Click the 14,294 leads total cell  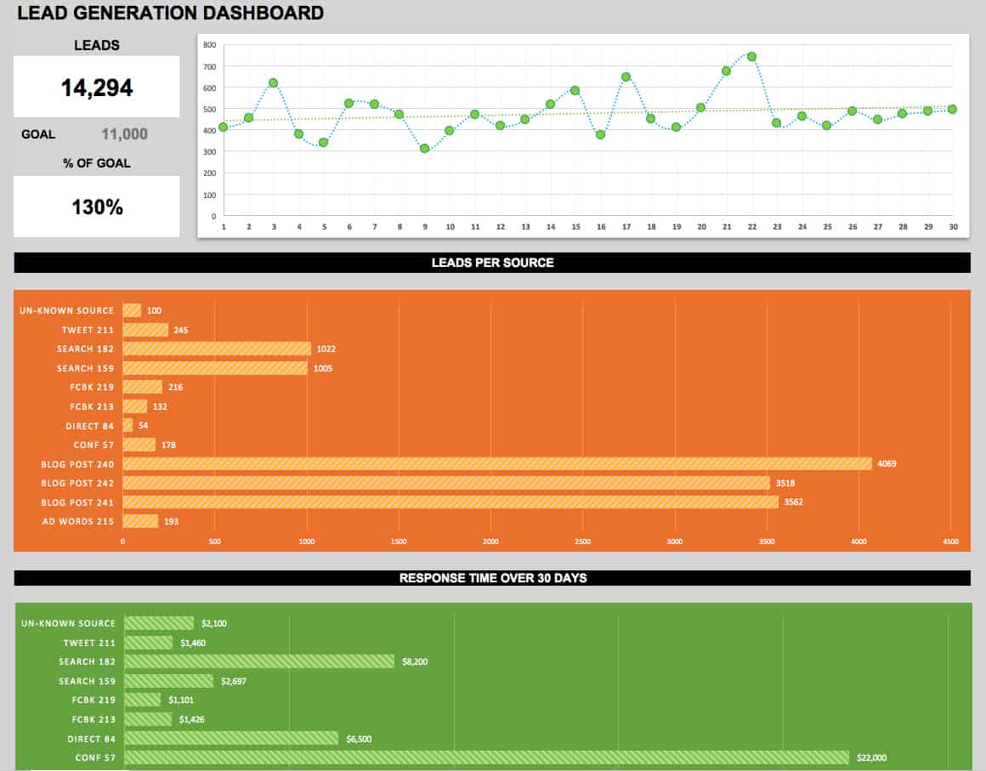pyautogui.click(x=96, y=87)
